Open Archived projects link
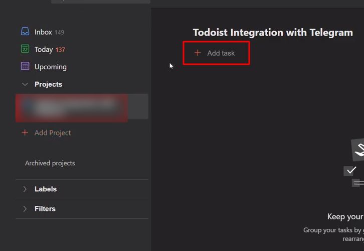This screenshot has height=251, width=364. pos(50,163)
